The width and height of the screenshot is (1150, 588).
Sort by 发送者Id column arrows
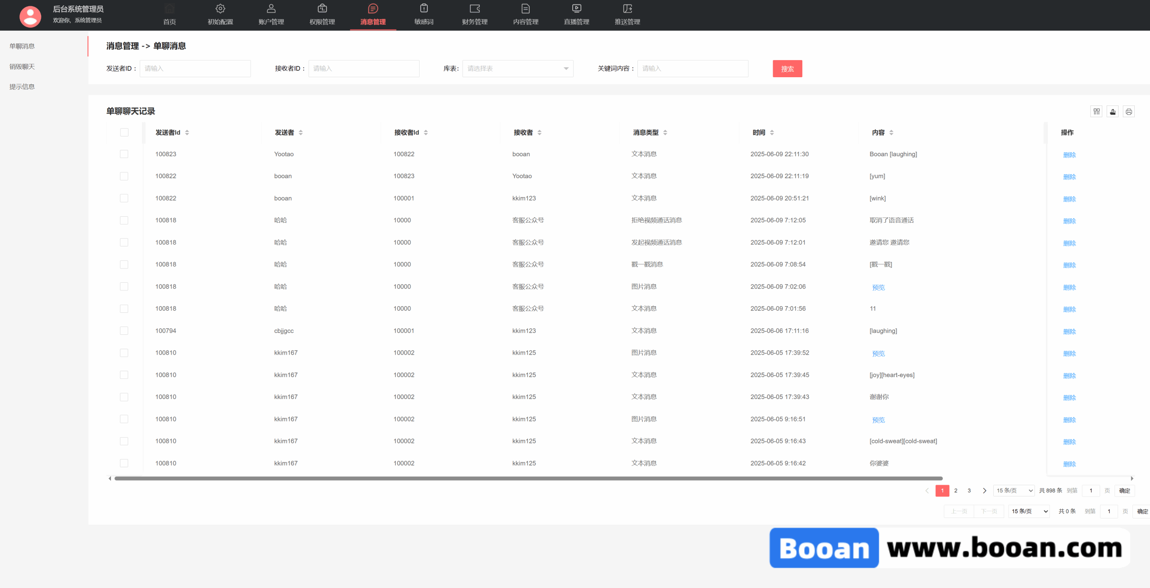(187, 132)
